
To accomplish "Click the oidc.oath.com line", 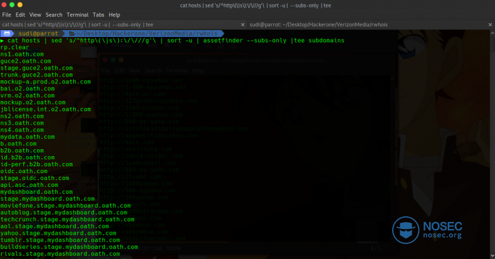I will pyautogui.click(x=24, y=171).
